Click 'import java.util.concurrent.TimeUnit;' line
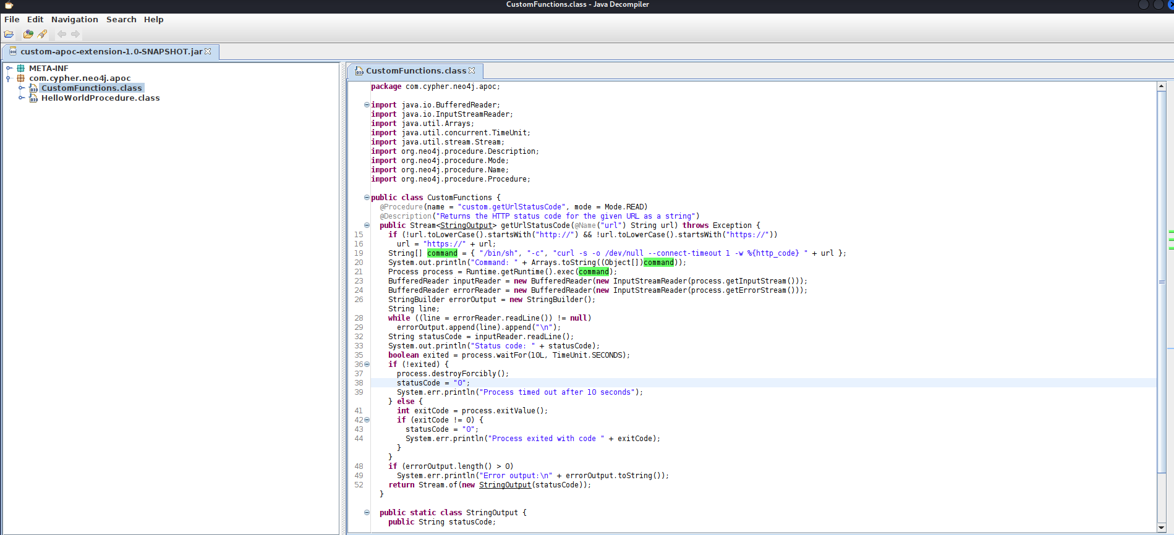Viewport: 1174px width, 535px height. [451, 133]
